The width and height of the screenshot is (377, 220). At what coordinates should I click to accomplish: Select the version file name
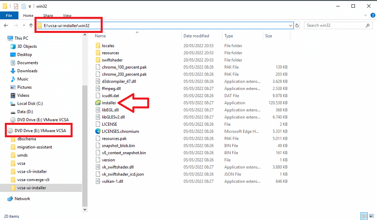pyautogui.click(x=108, y=160)
